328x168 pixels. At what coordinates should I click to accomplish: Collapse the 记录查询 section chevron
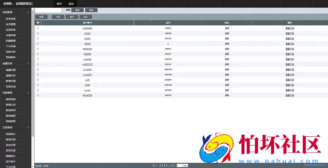pos(28,128)
